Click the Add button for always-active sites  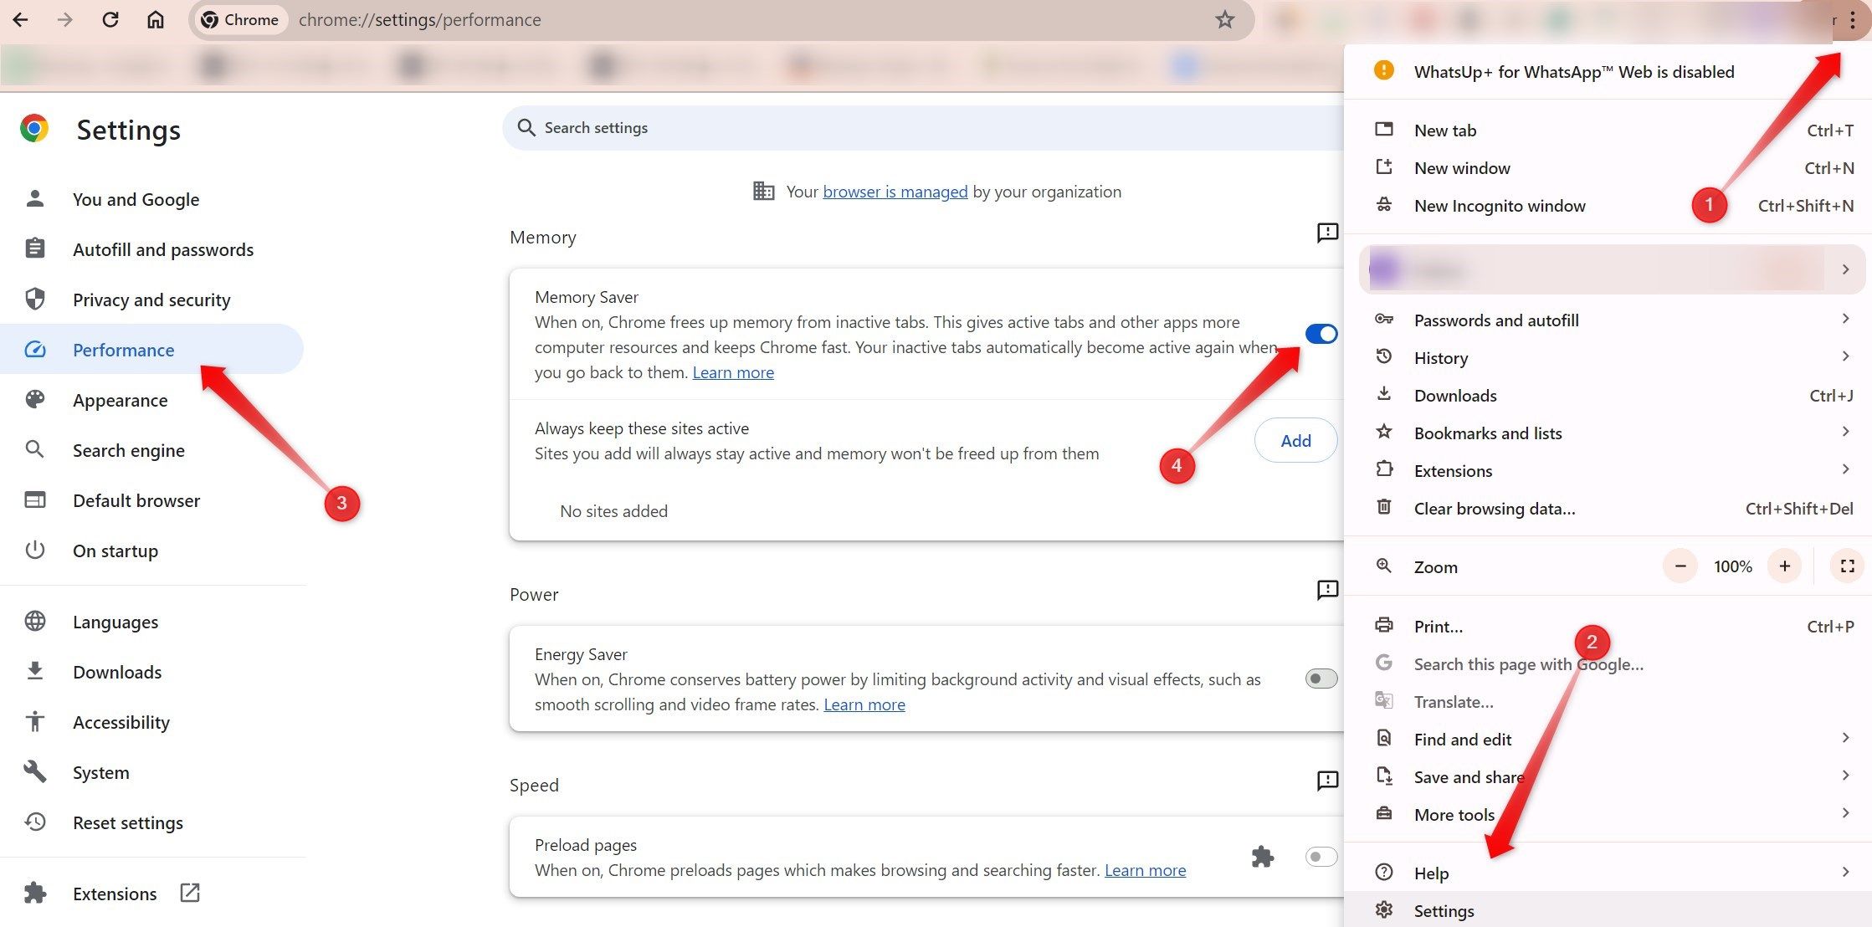(x=1295, y=441)
